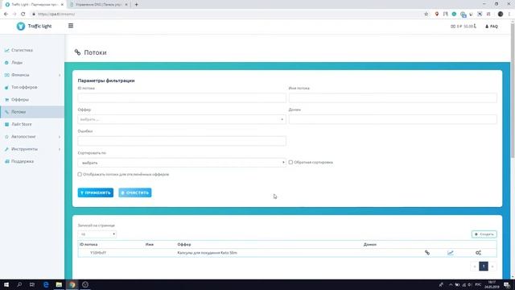Open the Оффер dropdown
Image resolution: width=515 pixels, height=290 pixels.
pos(182,119)
